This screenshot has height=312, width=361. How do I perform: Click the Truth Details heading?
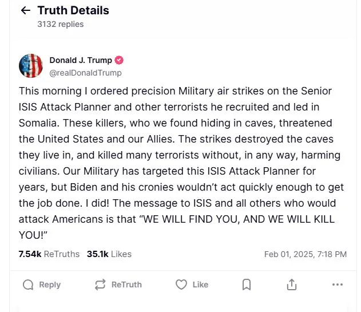coord(73,10)
